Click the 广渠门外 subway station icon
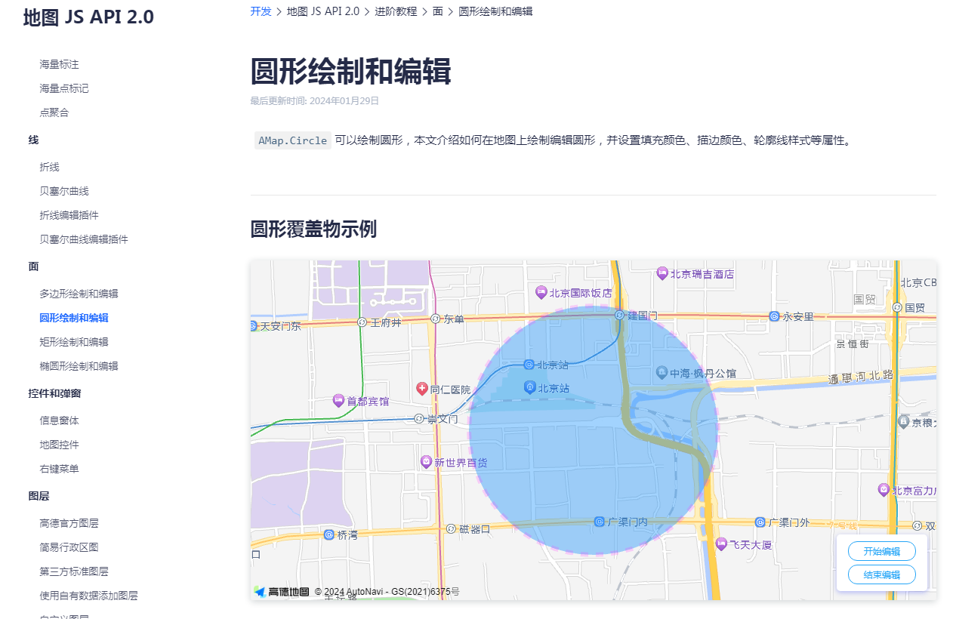 click(x=760, y=522)
